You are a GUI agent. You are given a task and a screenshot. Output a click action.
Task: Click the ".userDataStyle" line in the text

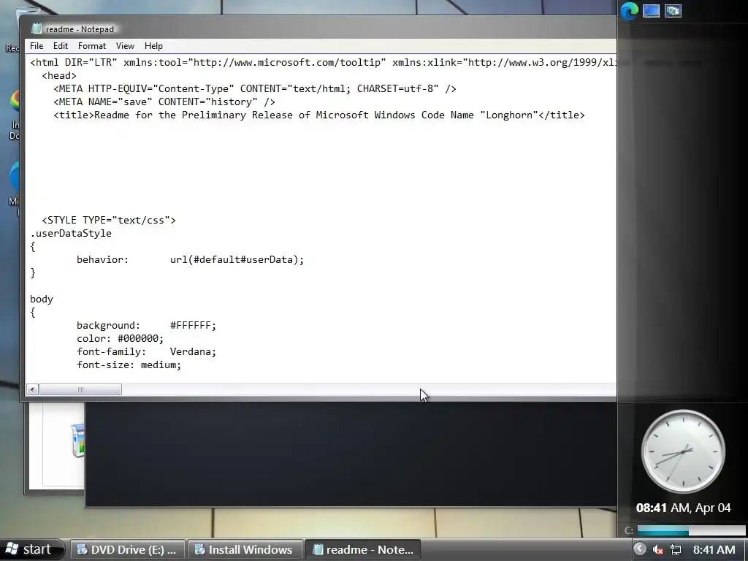click(71, 233)
